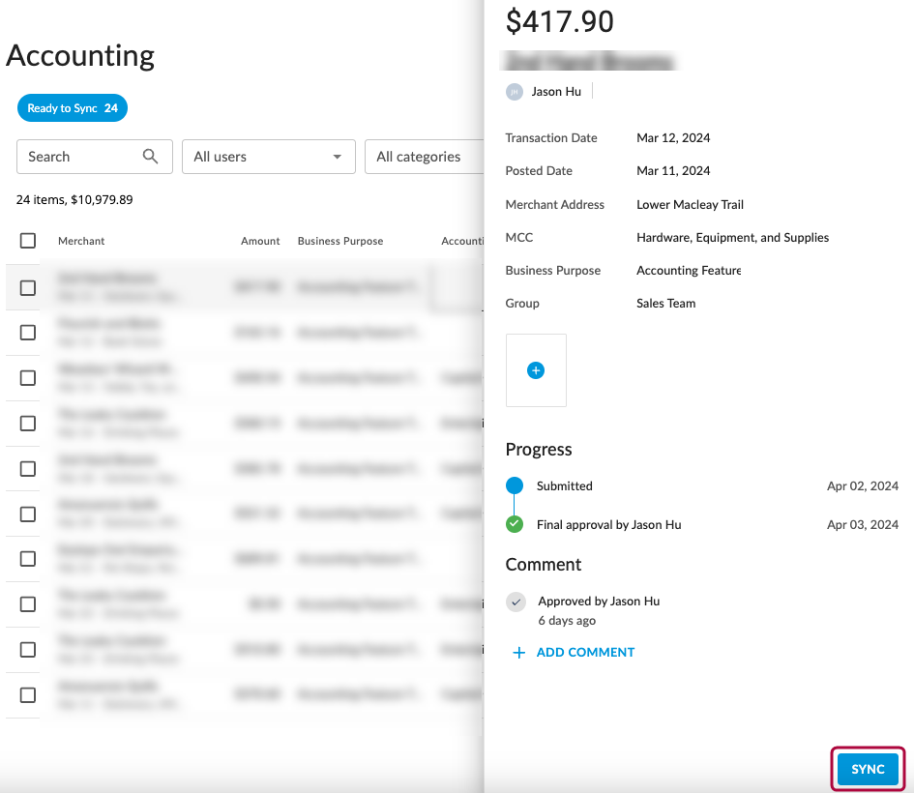This screenshot has width=914, height=793.
Task: Click the Accounting Feature business purpose value
Action: [x=689, y=271]
